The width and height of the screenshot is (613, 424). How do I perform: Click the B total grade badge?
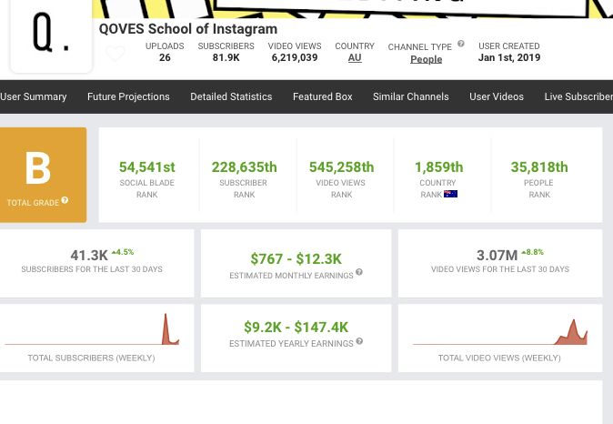(43, 175)
